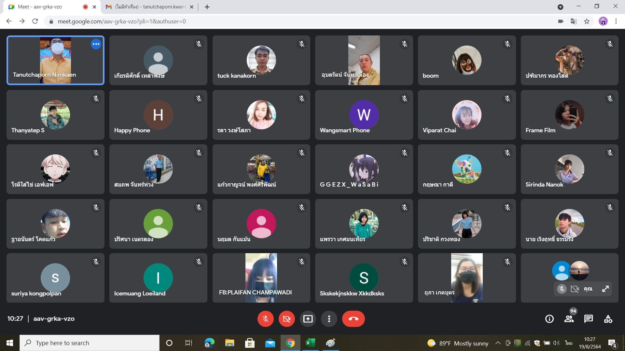Open Excel from the taskbar
The width and height of the screenshot is (625, 351).
[310, 343]
